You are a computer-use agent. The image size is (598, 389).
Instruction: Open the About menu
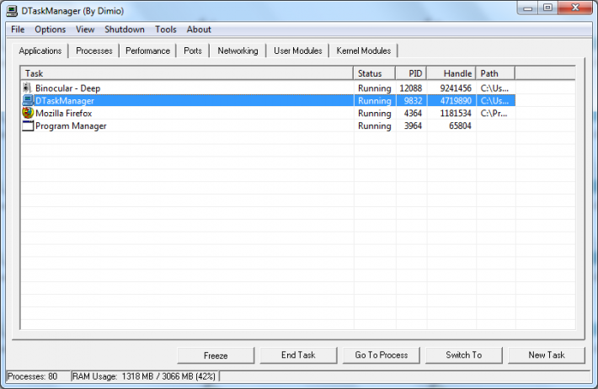click(199, 29)
